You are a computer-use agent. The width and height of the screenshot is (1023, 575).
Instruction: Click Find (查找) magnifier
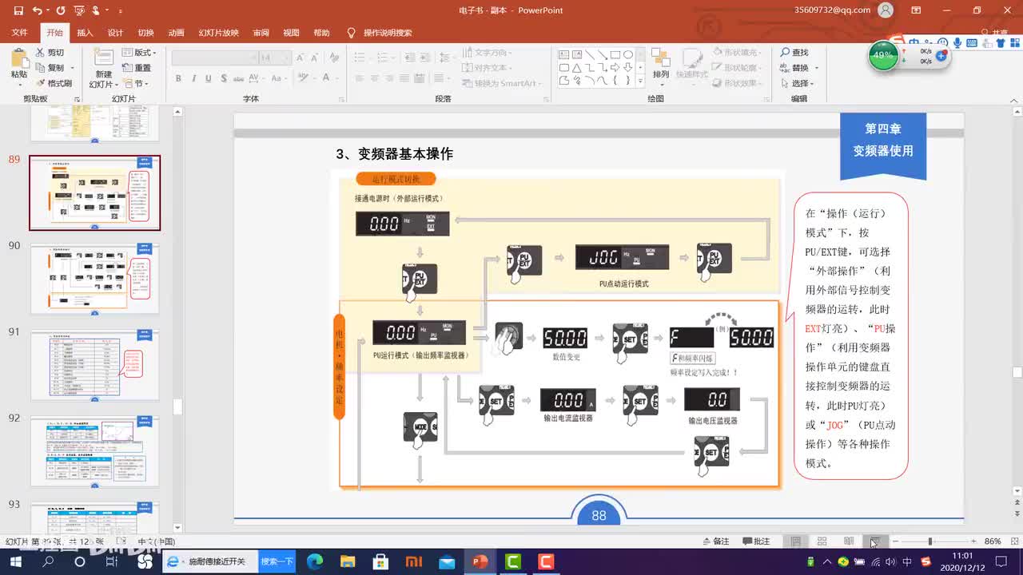click(794, 53)
